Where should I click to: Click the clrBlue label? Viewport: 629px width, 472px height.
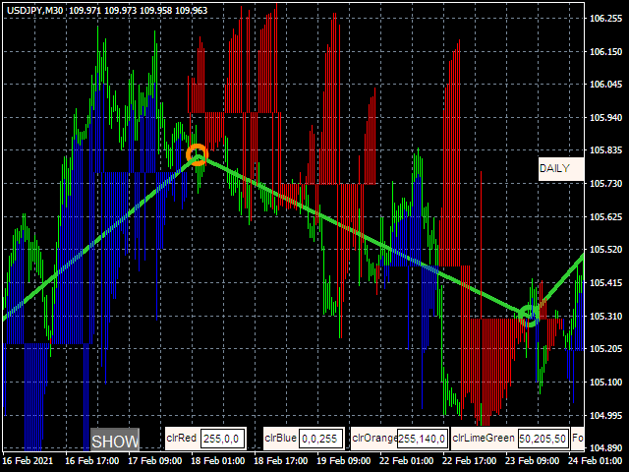click(x=280, y=438)
